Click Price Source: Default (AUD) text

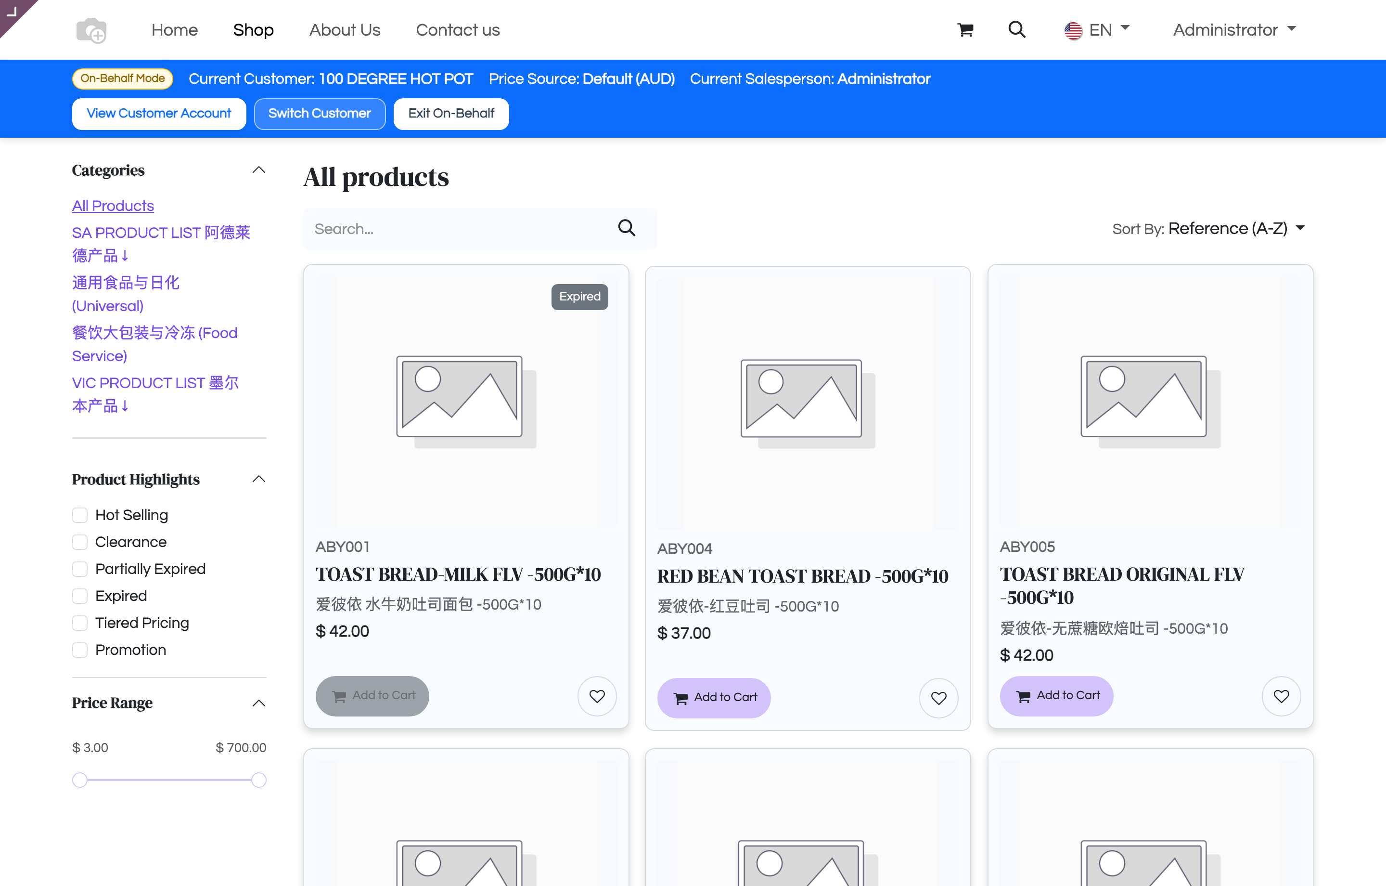(582, 79)
